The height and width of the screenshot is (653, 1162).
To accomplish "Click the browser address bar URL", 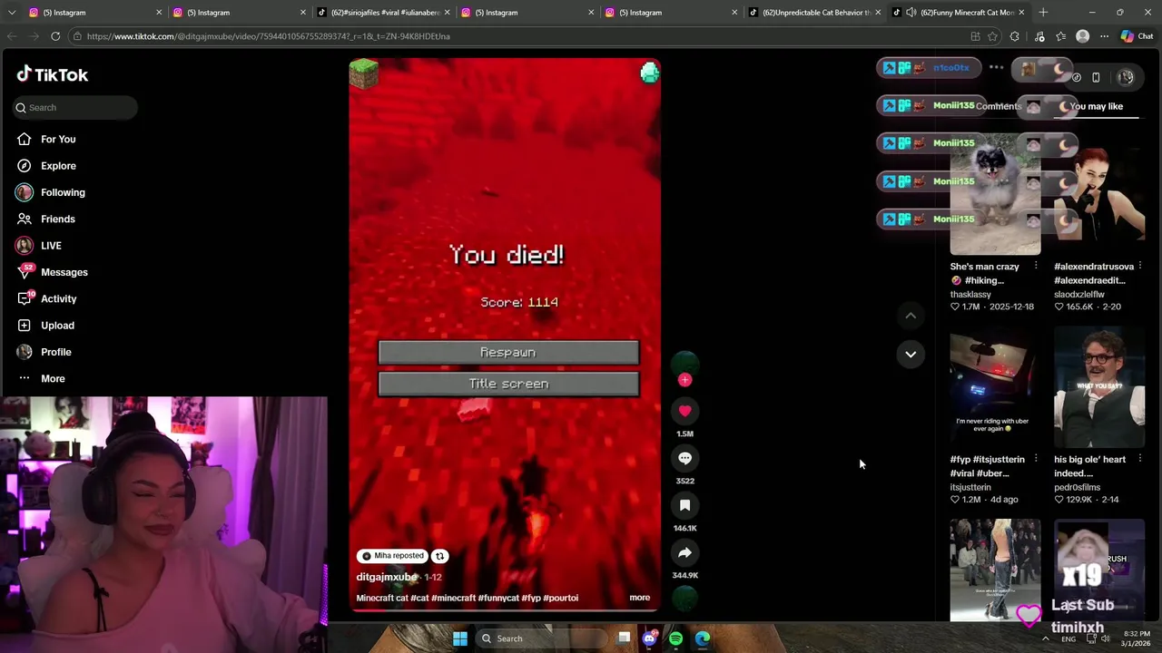I will (x=269, y=36).
